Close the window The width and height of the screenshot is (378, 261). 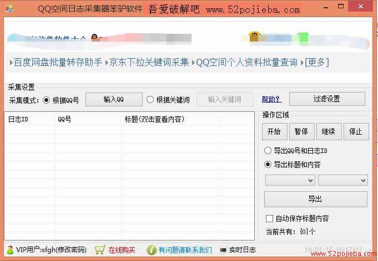click(x=361, y=7)
